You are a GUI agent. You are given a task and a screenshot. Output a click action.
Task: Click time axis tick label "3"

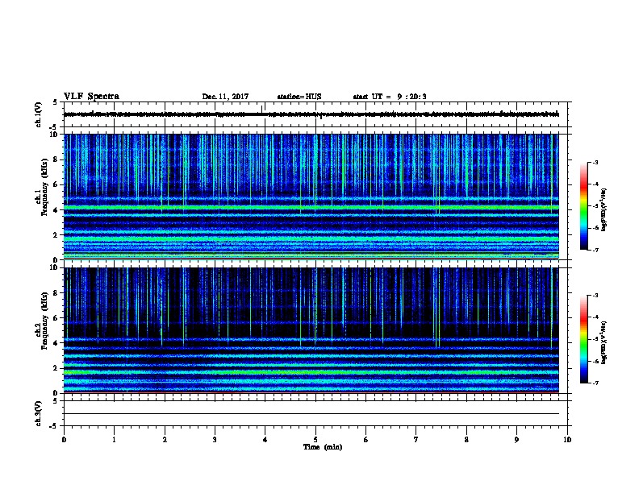(x=215, y=440)
